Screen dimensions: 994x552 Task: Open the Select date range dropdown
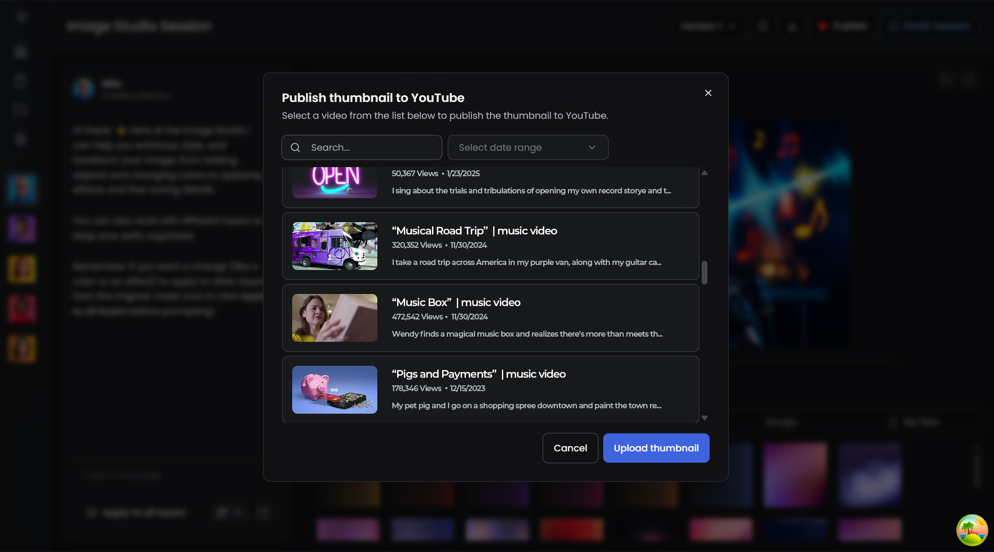click(x=528, y=148)
